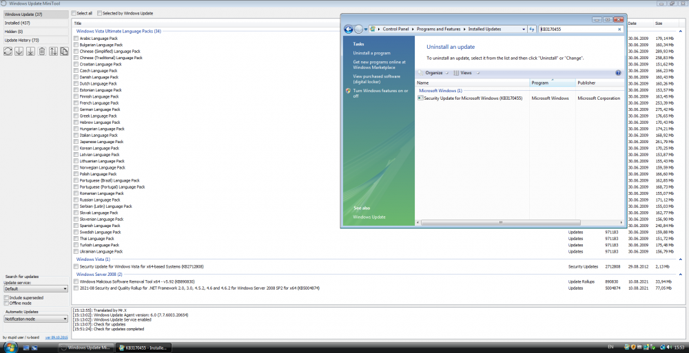Check the Japanese Language Pack box
The width and height of the screenshot is (689, 353).
point(76,142)
